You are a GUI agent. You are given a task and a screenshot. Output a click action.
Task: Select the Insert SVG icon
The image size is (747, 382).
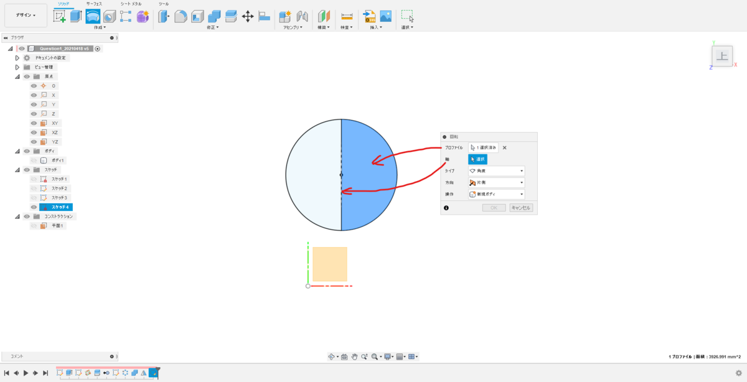coord(369,16)
